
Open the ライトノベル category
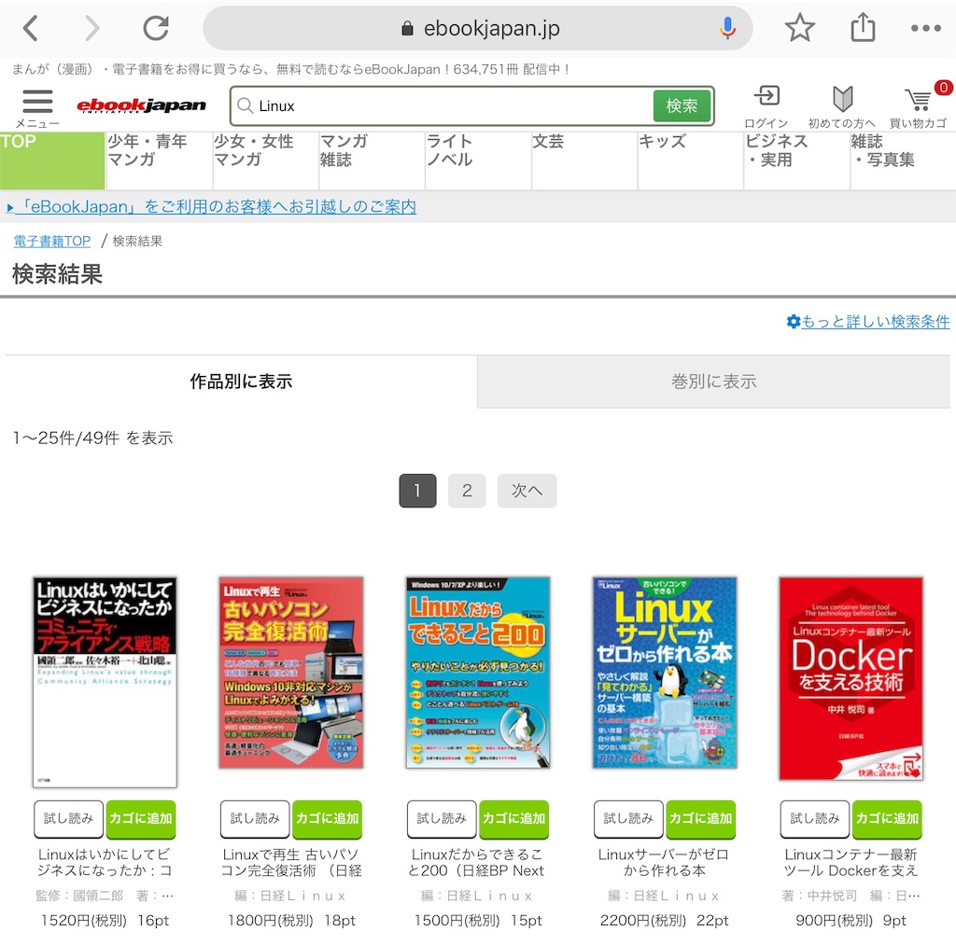pos(477,160)
